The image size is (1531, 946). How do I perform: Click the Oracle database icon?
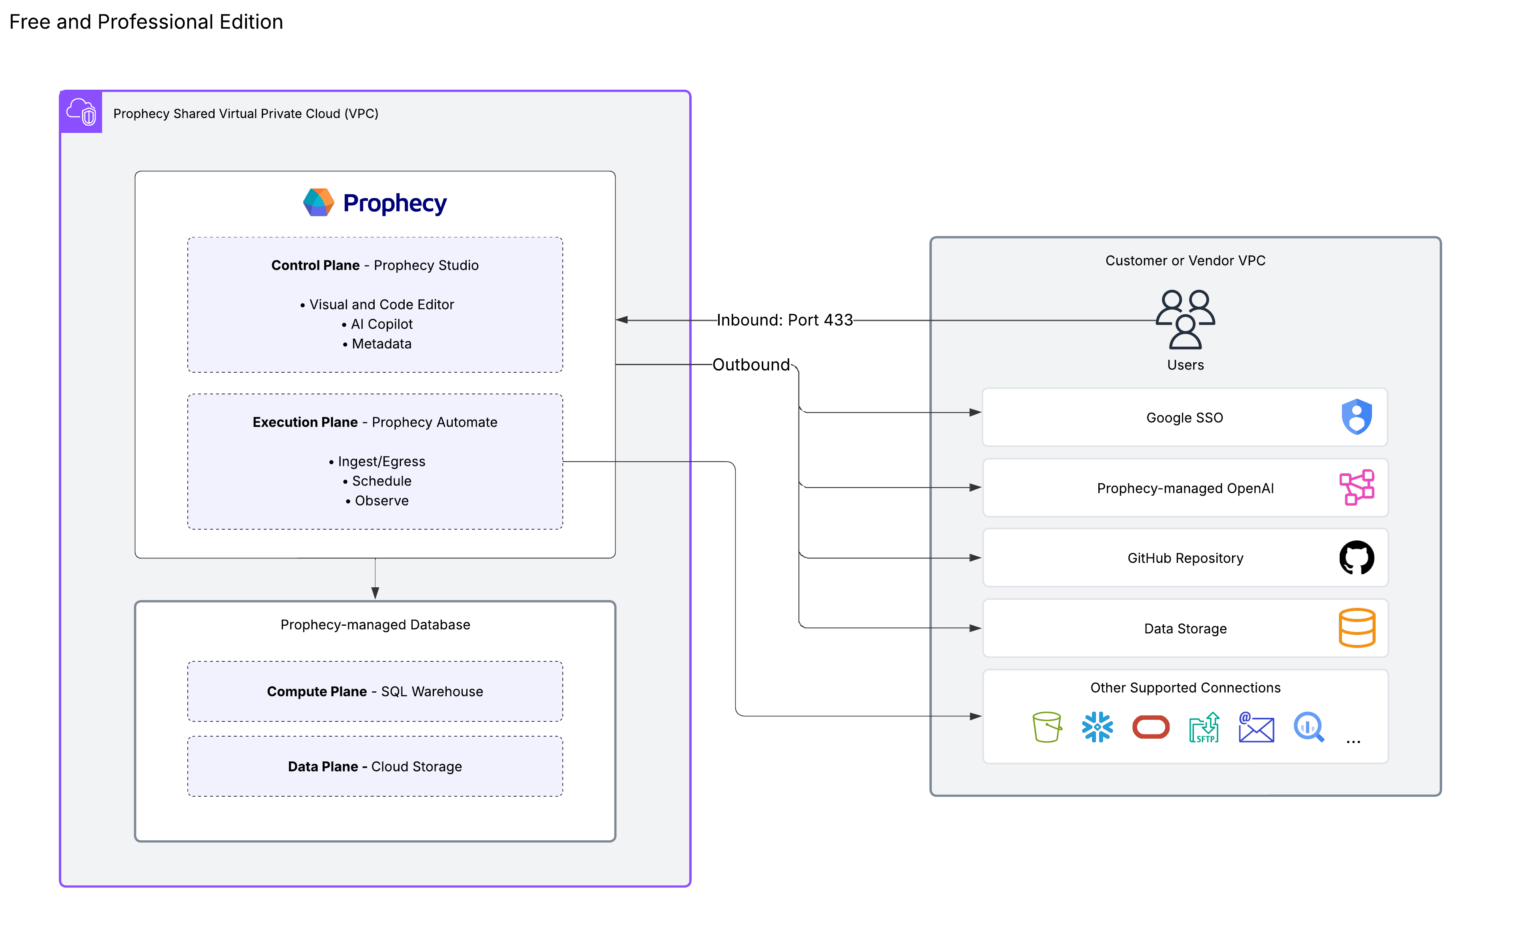pyautogui.click(x=1150, y=728)
